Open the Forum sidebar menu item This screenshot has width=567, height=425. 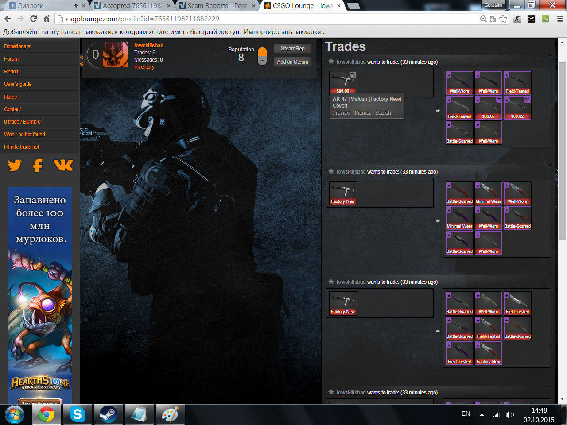pyautogui.click(x=12, y=59)
